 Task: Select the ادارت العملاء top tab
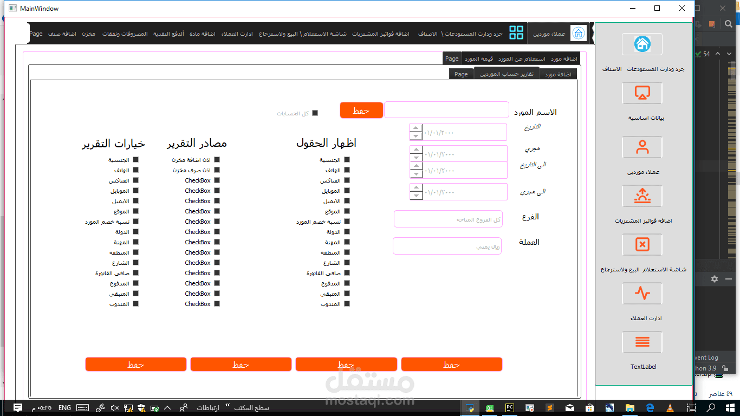click(237, 34)
